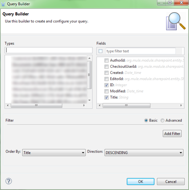Open the Order By dropdown

54,152
